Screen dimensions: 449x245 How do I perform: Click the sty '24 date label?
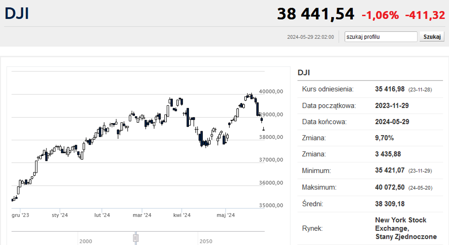60,215
